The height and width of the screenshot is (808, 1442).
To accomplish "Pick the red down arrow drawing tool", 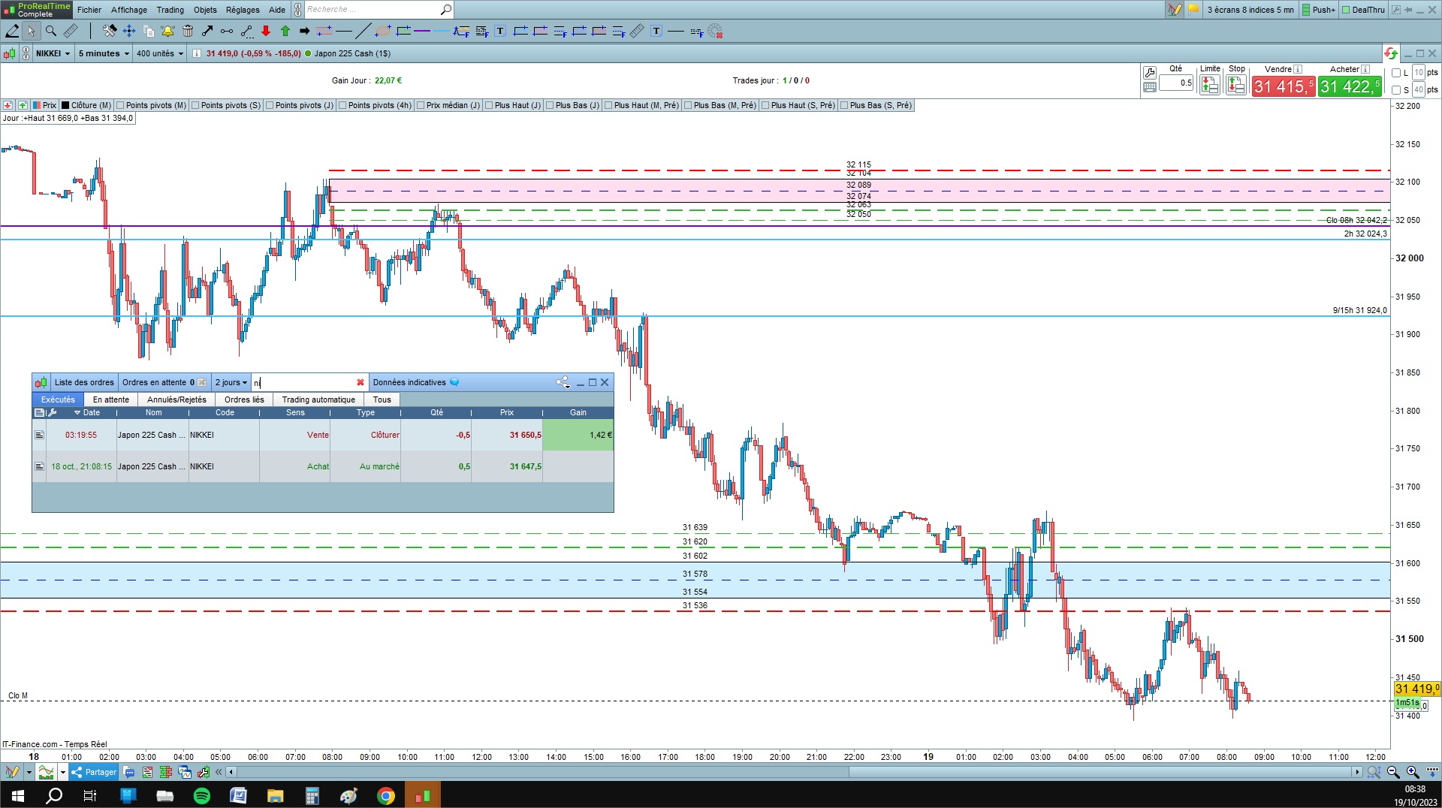I will (266, 31).
